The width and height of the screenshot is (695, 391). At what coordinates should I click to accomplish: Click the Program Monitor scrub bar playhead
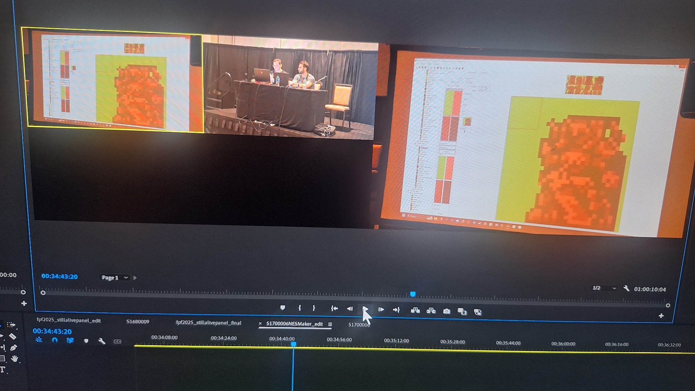pos(412,294)
